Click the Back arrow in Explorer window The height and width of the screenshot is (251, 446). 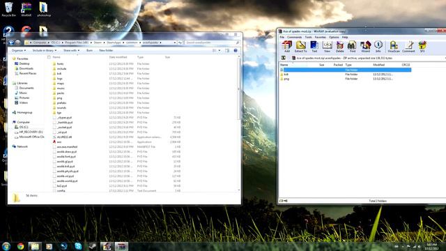pyautogui.click(x=11, y=43)
